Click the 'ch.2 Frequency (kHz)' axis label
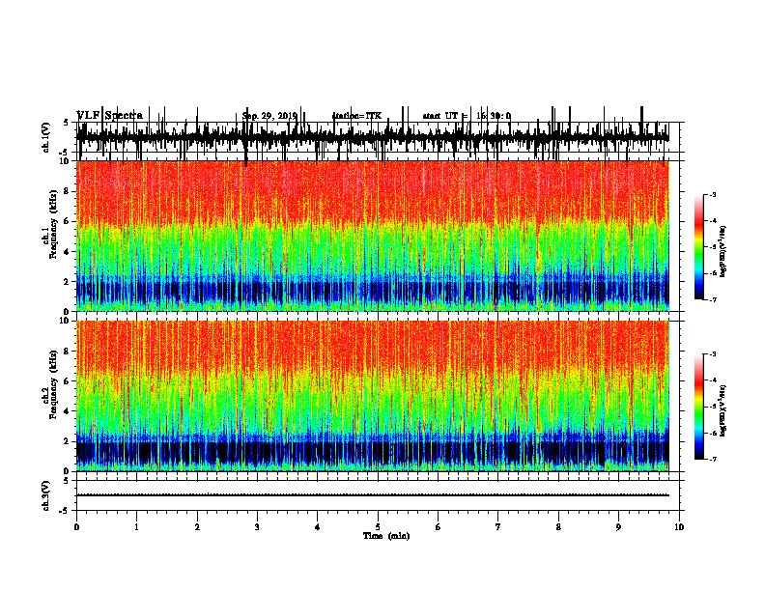The height and width of the screenshot is (591, 765). click(x=49, y=384)
